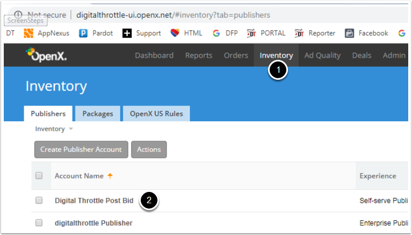Open Admin in top navigation
This screenshot has width=412, height=235.
(394, 56)
